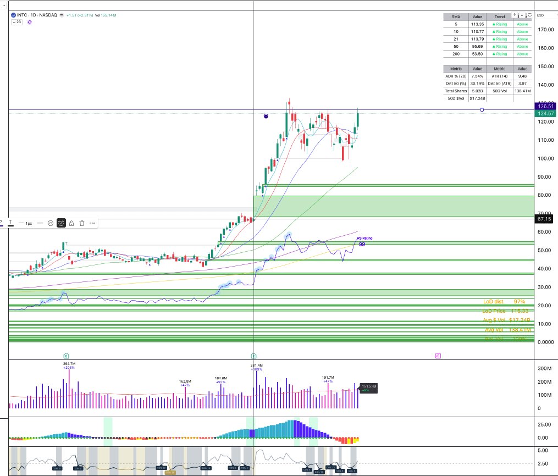Open the INTC symbol name in legend
558x476 pixels.
(x=21, y=15)
